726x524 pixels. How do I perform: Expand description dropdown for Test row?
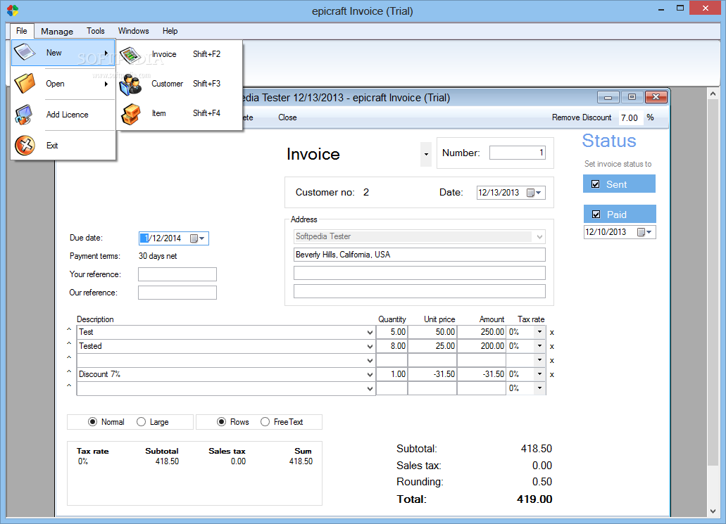(370, 333)
